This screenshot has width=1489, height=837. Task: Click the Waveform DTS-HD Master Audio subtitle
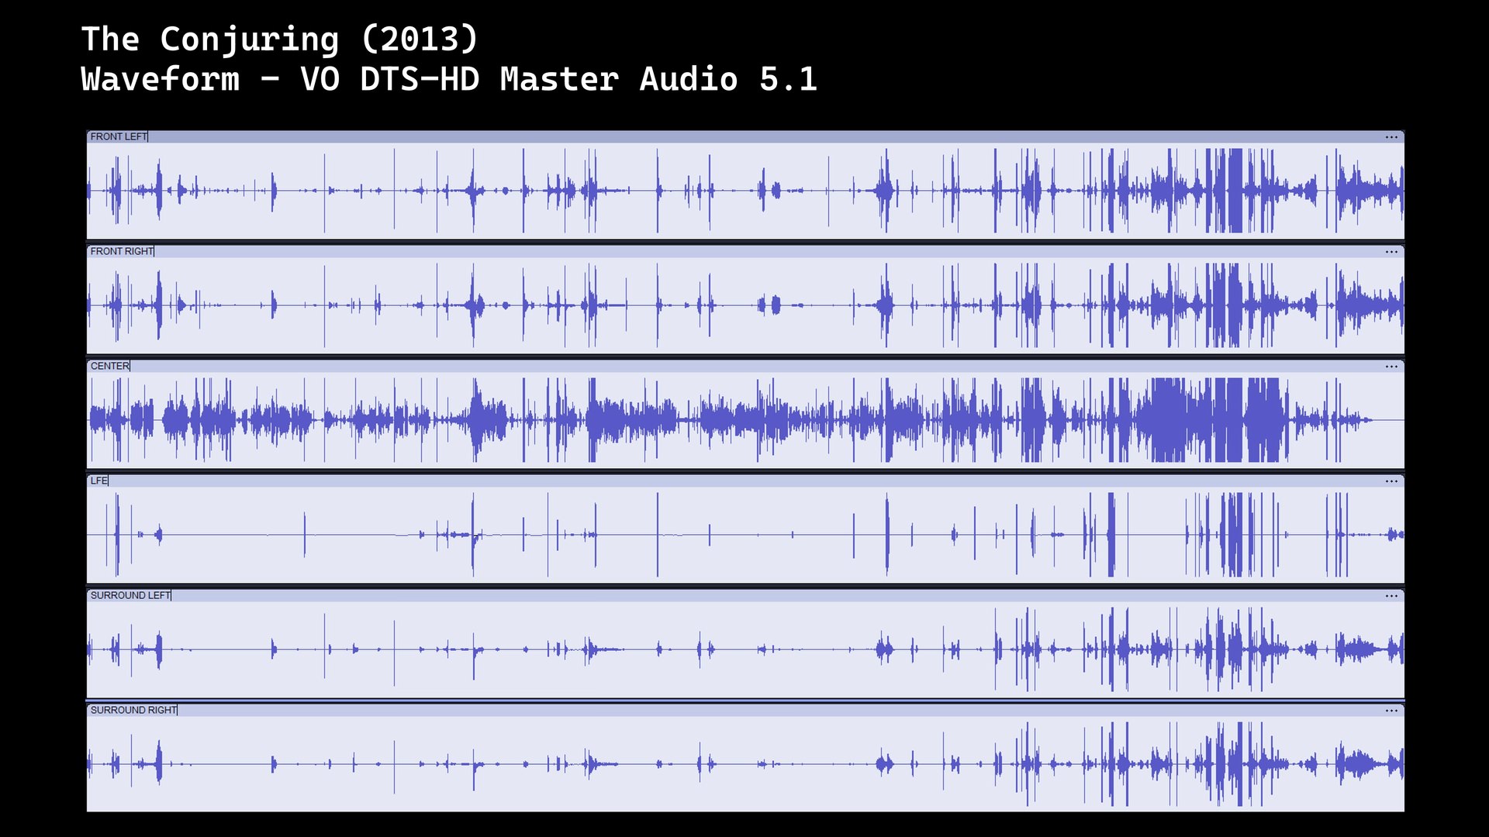449,79
